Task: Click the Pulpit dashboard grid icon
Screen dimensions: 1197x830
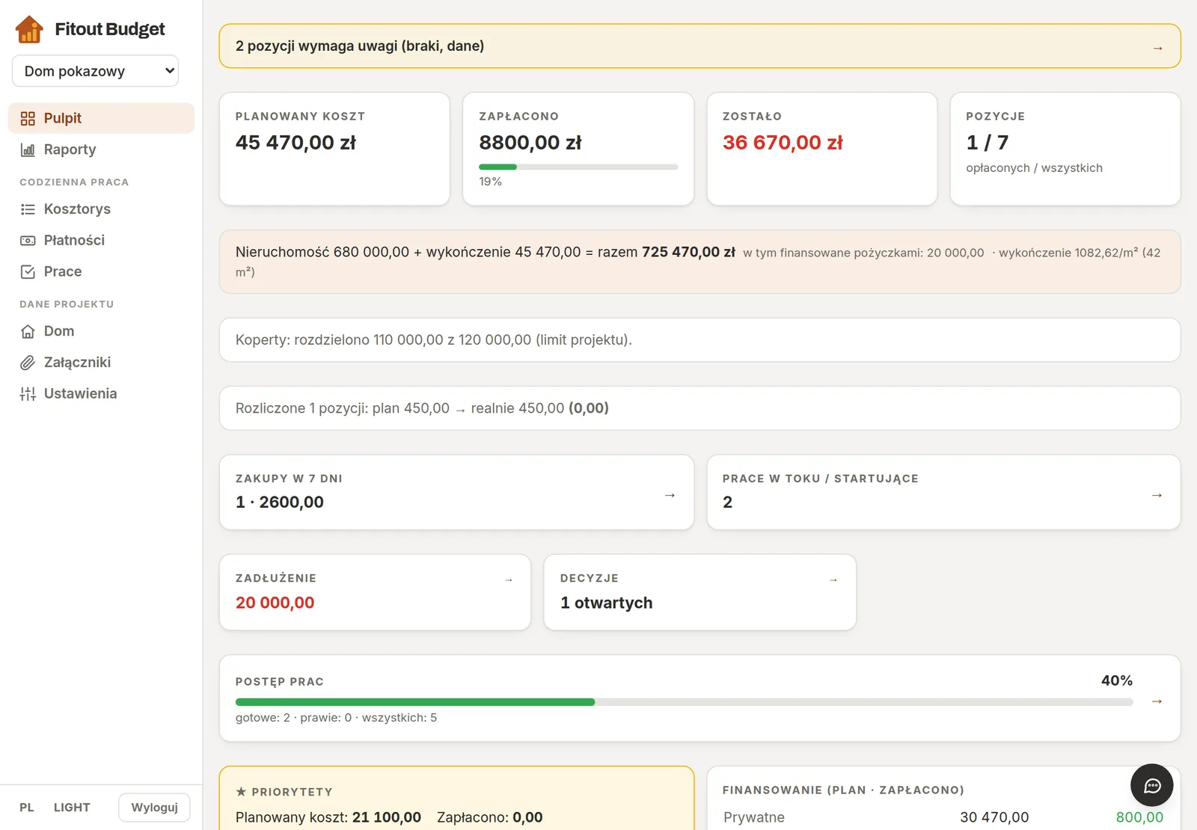Action: coord(28,118)
